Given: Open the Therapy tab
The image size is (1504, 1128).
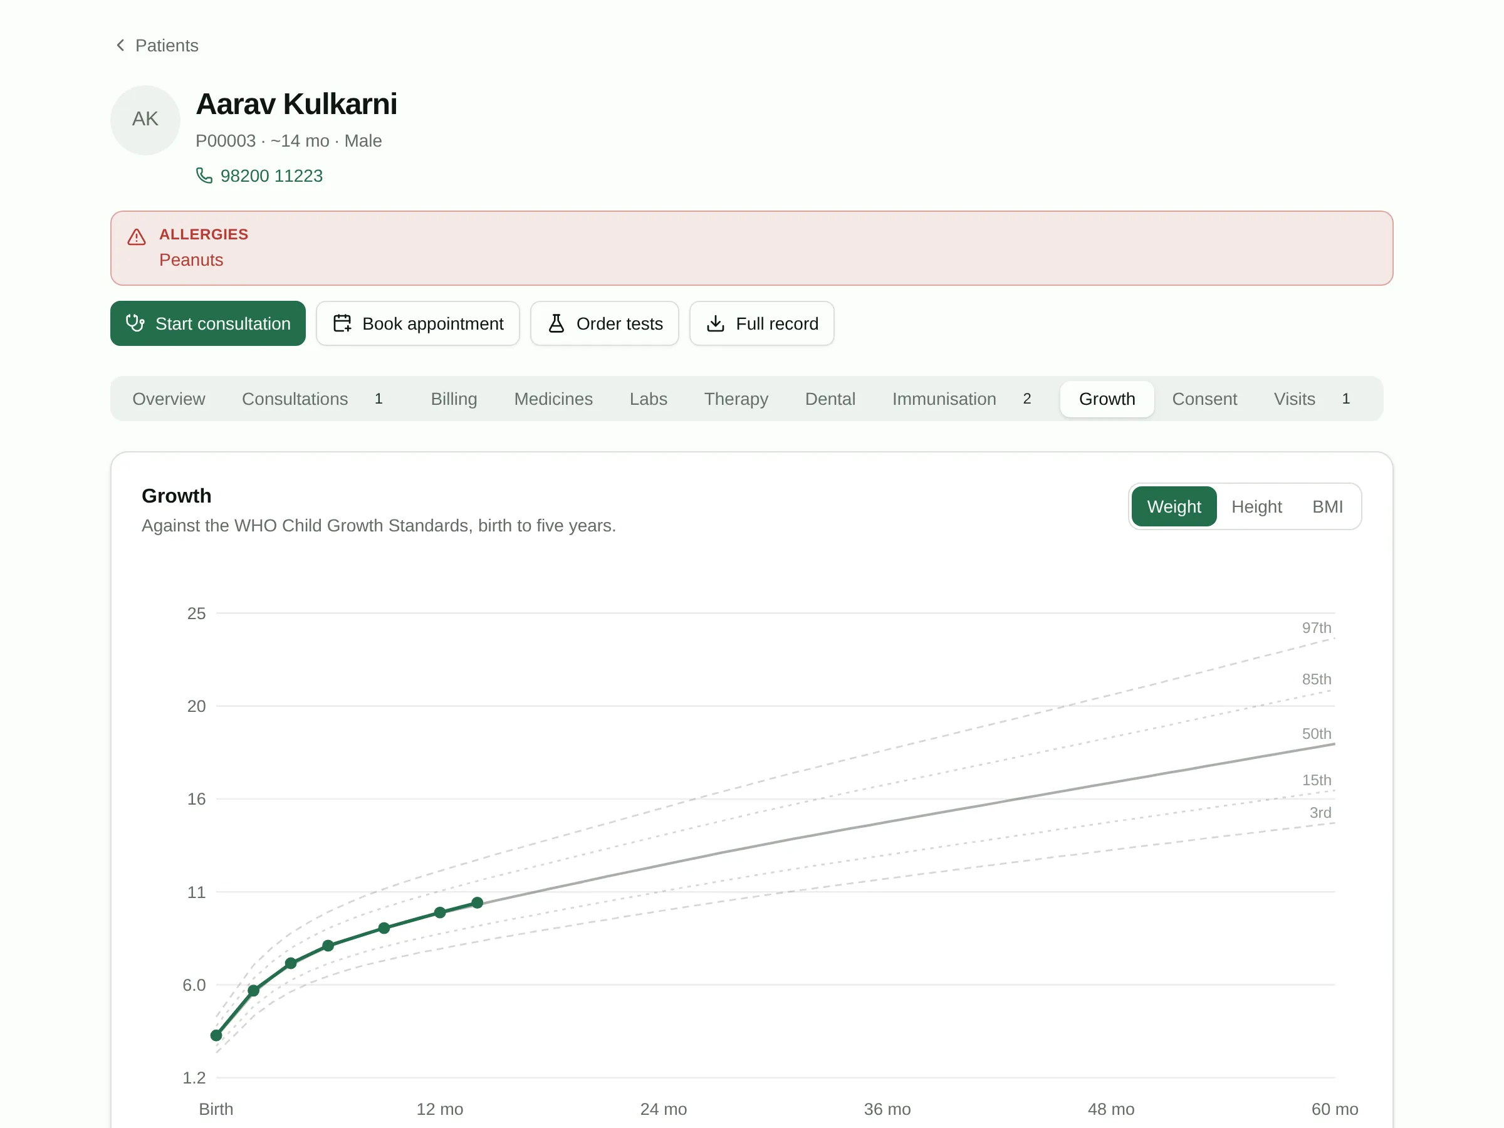Looking at the screenshot, I should [736, 399].
